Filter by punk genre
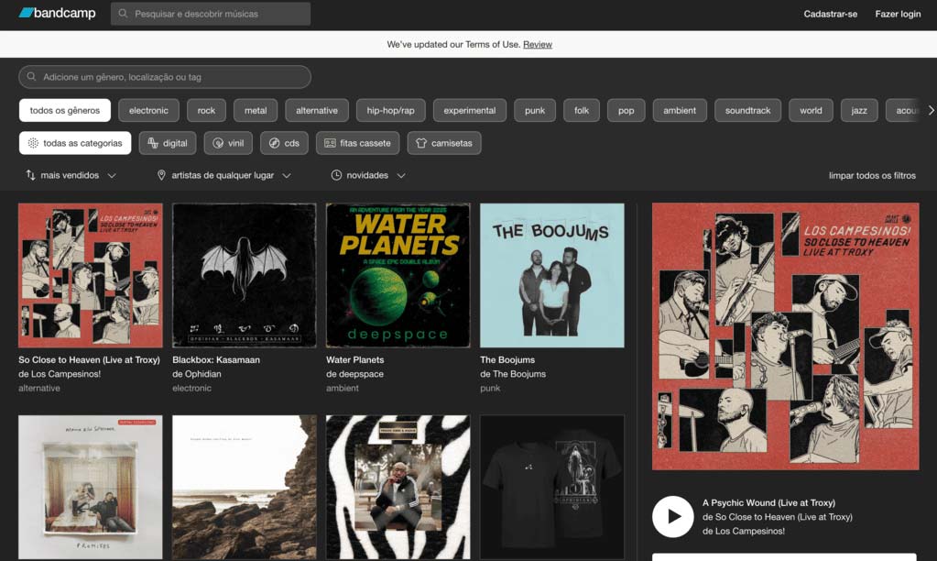This screenshot has width=937, height=561. tap(535, 110)
